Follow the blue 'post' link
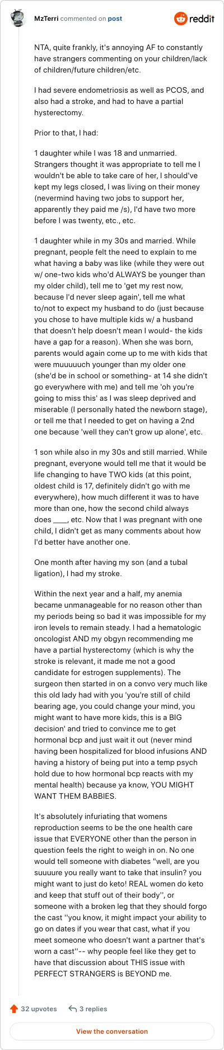This screenshot has width=224, height=1050. pos(115,19)
